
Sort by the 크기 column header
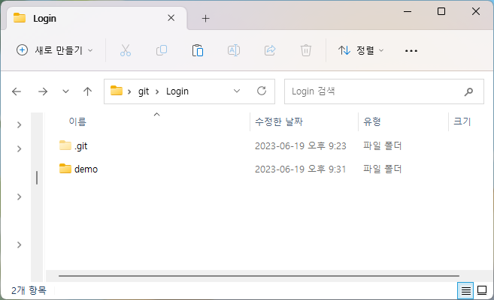(462, 121)
